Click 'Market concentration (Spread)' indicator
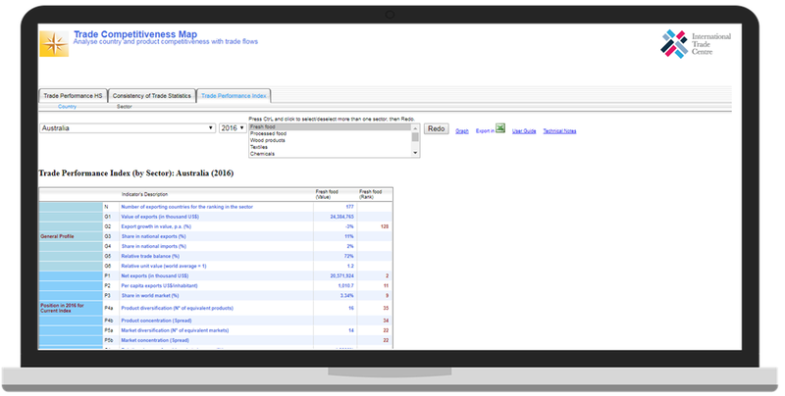The height and width of the screenshot is (396, 785). pos(155,340)
